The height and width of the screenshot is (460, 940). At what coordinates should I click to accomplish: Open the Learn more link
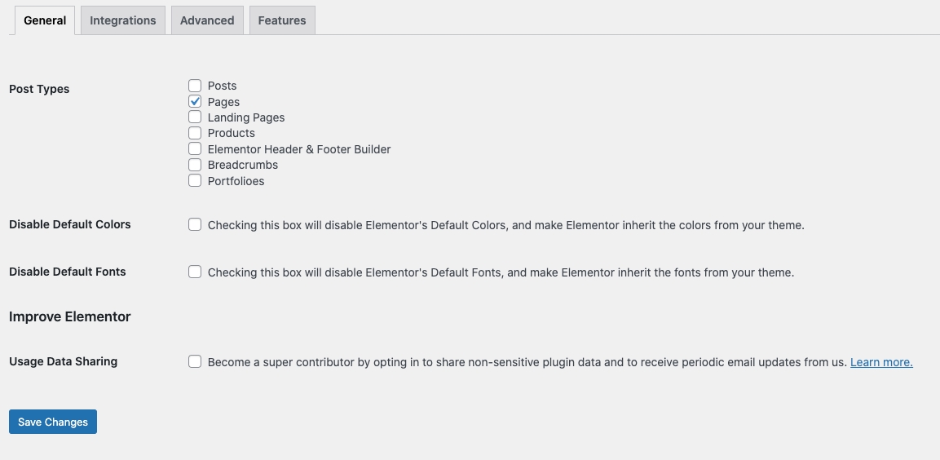click(881, 362)
